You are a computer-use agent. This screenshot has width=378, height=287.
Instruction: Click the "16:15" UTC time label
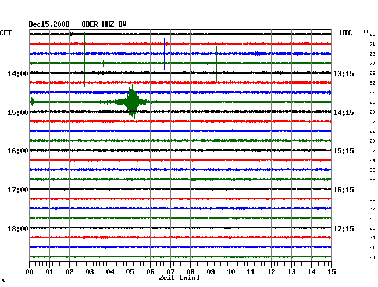344,190
